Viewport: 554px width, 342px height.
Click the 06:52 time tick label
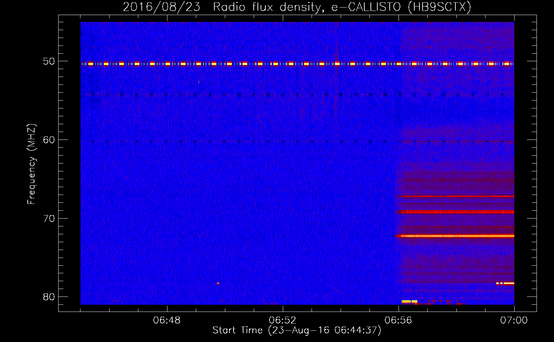pos(282,320)
